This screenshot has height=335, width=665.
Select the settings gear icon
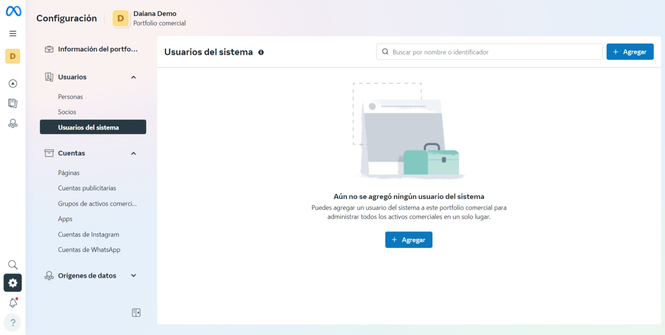click(13, 283)
